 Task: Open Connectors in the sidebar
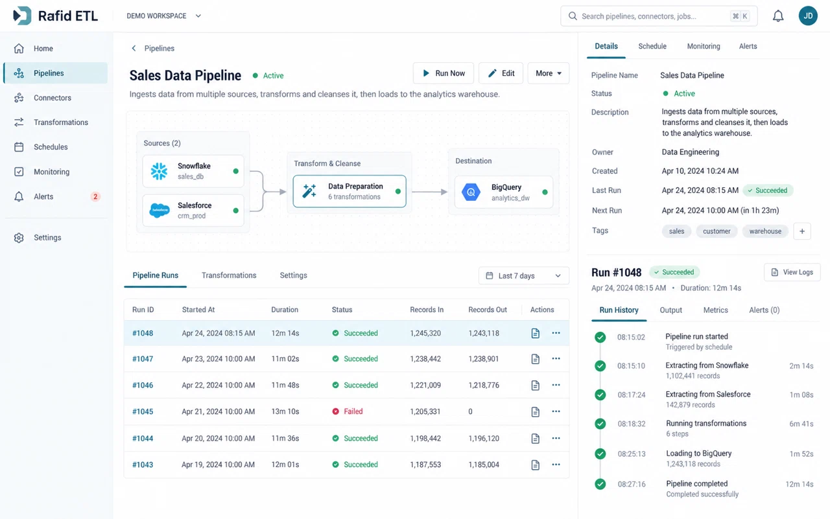point(55,98)
